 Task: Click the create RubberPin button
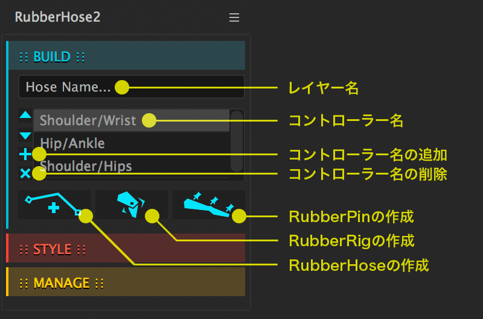click(208, 205)
